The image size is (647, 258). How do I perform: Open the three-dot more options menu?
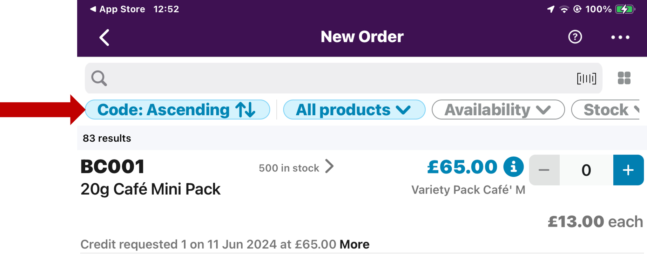(x=620, y=37)
